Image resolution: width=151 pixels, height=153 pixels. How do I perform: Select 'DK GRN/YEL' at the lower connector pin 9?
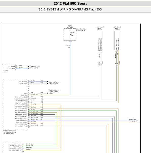tap(30, 146)
